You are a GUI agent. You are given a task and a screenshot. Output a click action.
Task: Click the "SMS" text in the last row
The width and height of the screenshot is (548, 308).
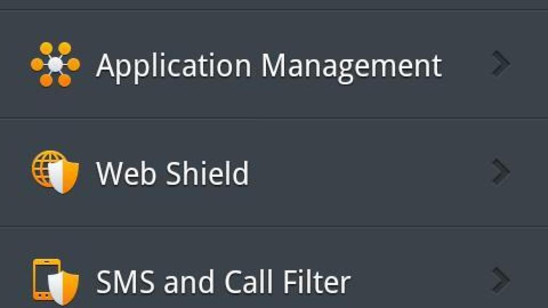pos(126,282)
